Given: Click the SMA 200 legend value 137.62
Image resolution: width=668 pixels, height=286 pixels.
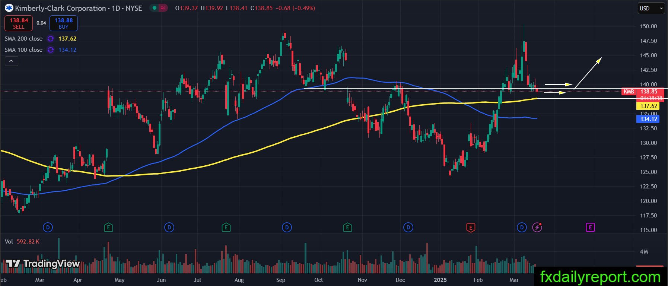Looking at the screenshot, I should click(x=67, y=39).
